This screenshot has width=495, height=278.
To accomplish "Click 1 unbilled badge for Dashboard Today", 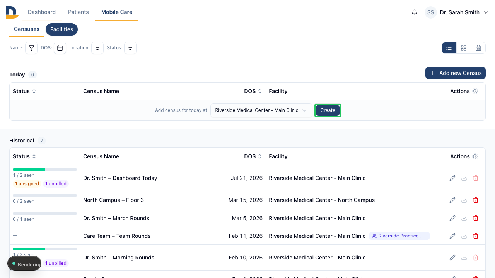I will (56, 184).
